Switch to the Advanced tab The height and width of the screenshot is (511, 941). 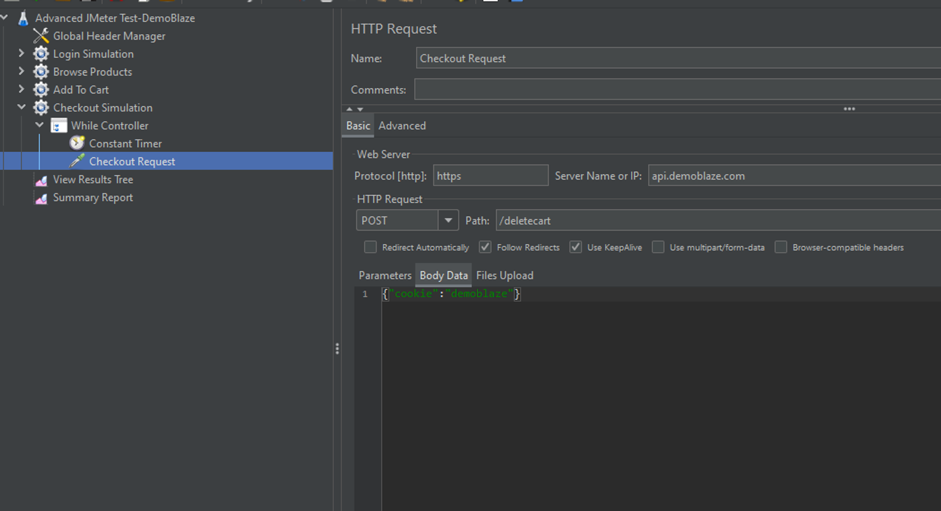pos(402,126)
